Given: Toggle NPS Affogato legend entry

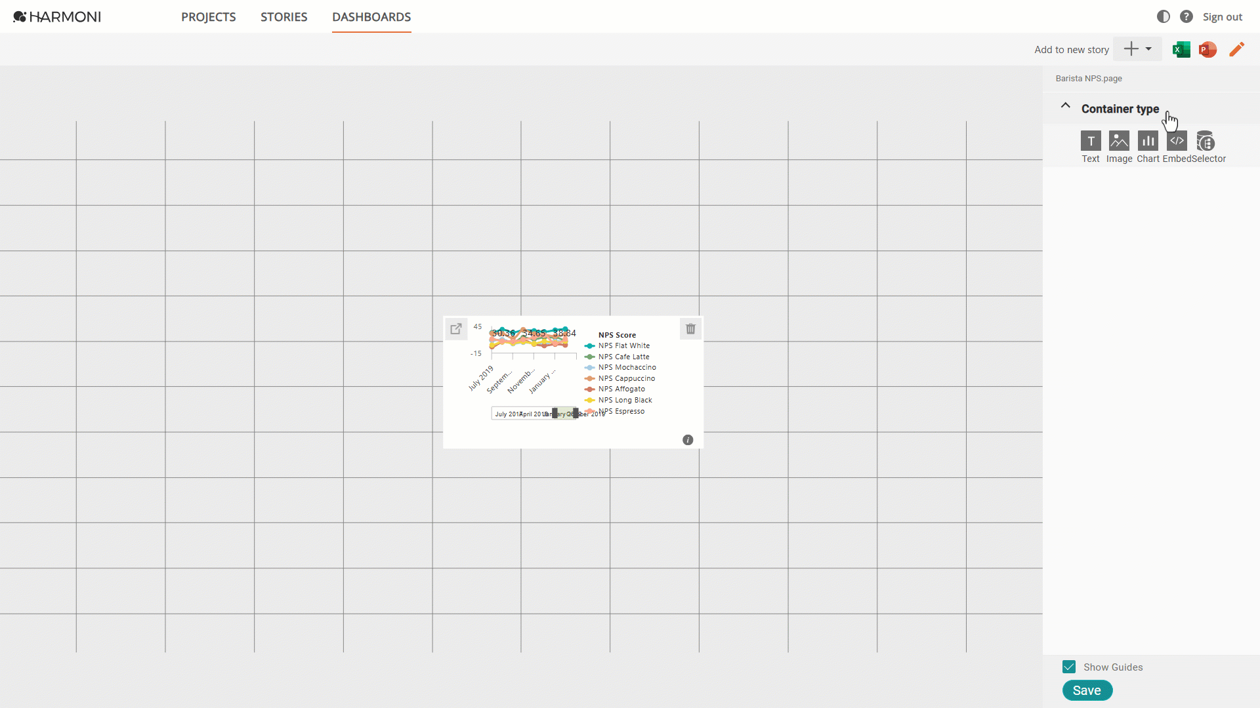Looking at the screenshot, I should [615, 389].
